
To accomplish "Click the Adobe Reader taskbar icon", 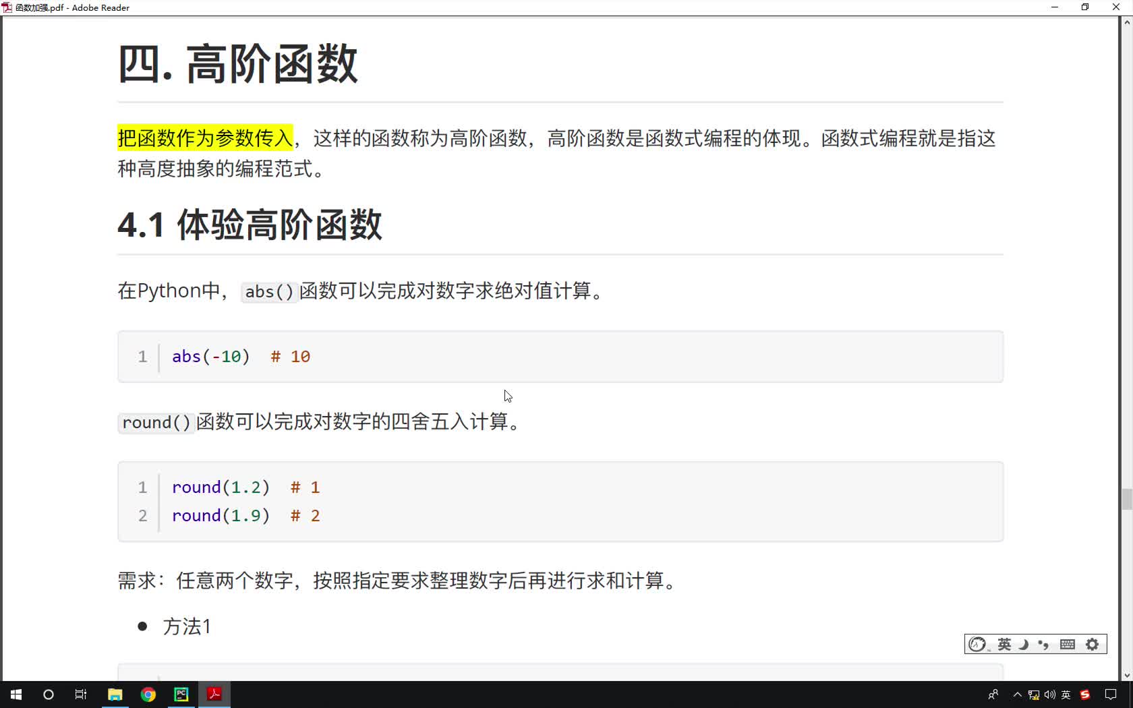I will pos(214,695).
